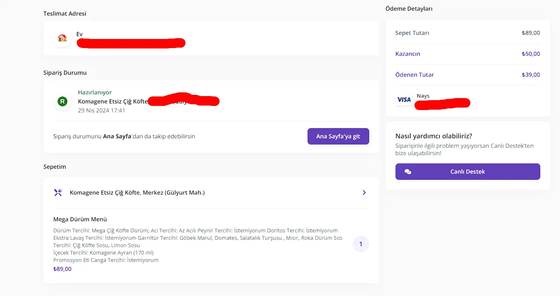Click the Hazırlanıyor order status text
The height and width of the screenshot is (296, 560).
(x=95, y=92)
